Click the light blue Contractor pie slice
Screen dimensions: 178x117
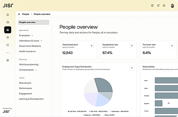pyautogui.click(x=102, y=100)
